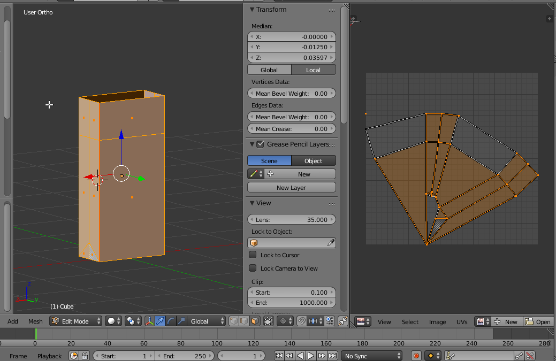
Task: Play animation in reverse
Action: point(300,356)
